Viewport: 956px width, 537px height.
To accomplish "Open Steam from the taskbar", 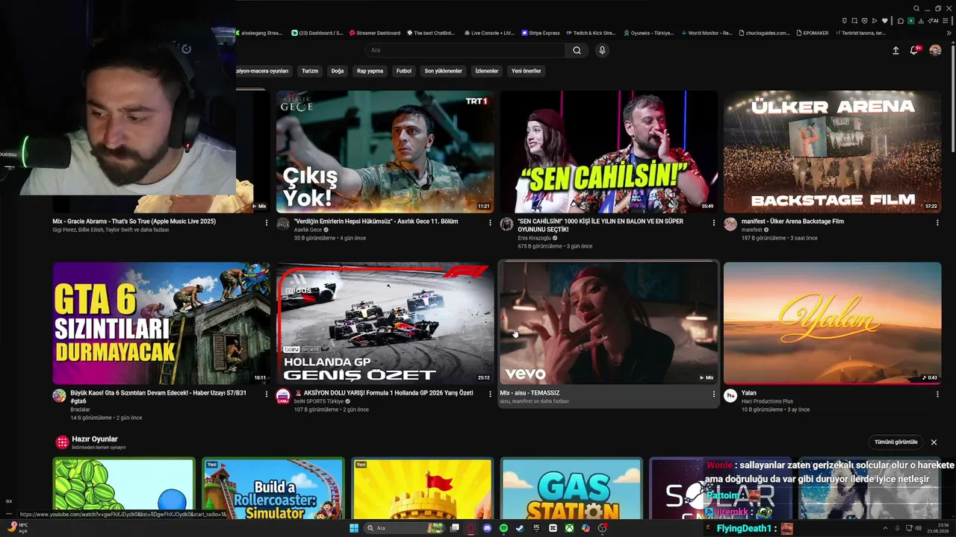I will click(520, 528).
